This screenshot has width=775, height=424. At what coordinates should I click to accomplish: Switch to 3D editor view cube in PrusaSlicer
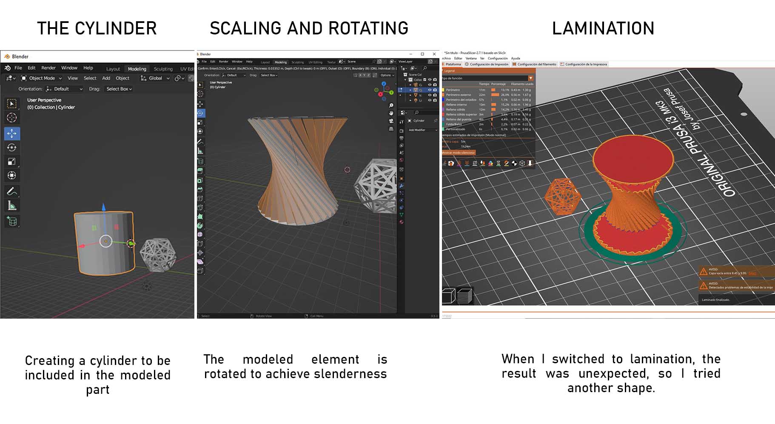pos(448,296)
